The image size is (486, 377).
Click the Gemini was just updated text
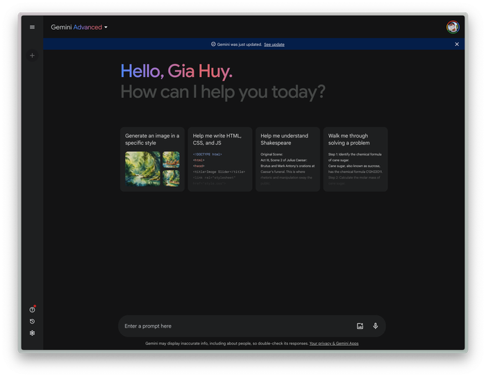(240, 44)
